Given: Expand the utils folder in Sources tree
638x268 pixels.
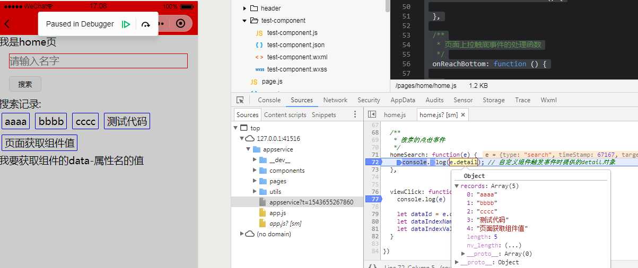Looking at the screenshot, I should click(x=255, y=192).
